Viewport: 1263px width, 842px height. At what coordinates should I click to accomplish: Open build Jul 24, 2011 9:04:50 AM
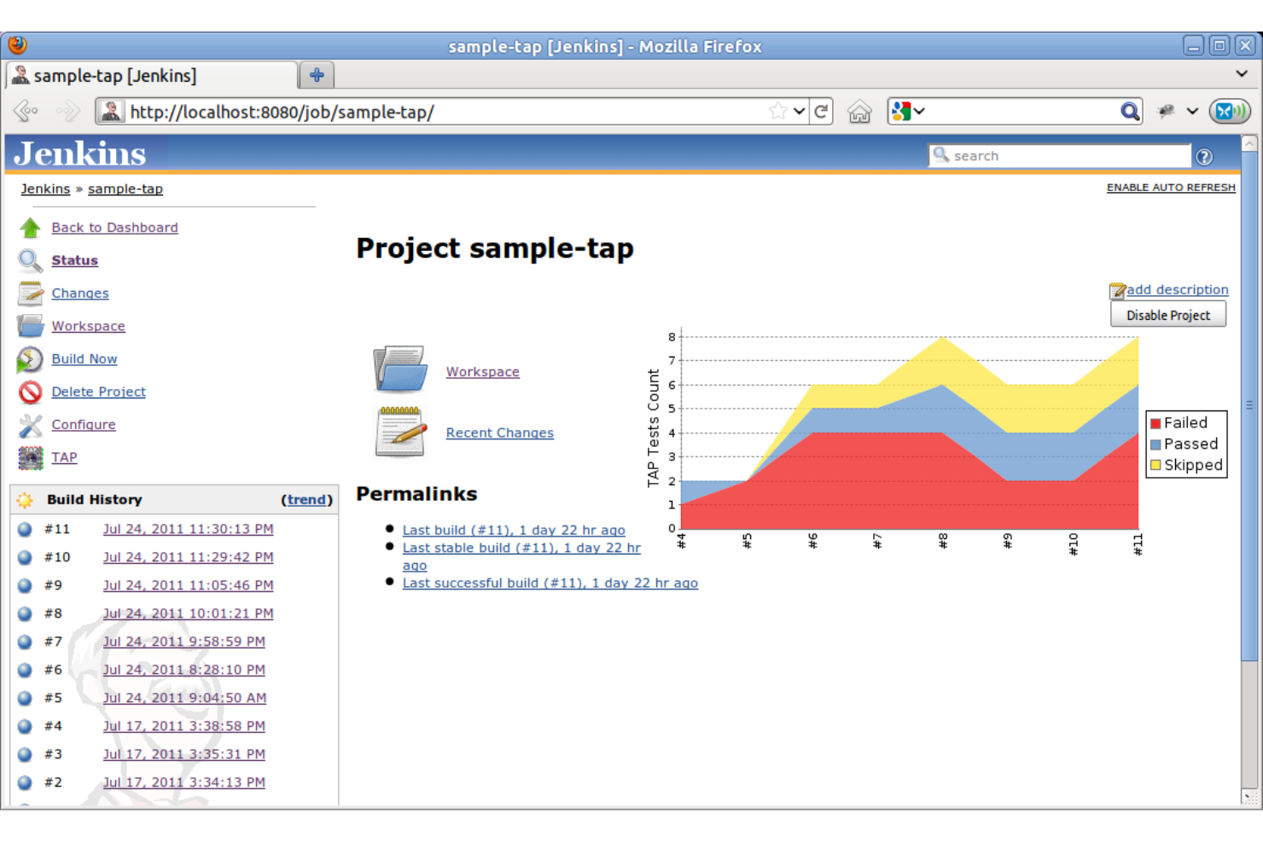point(184,698)
